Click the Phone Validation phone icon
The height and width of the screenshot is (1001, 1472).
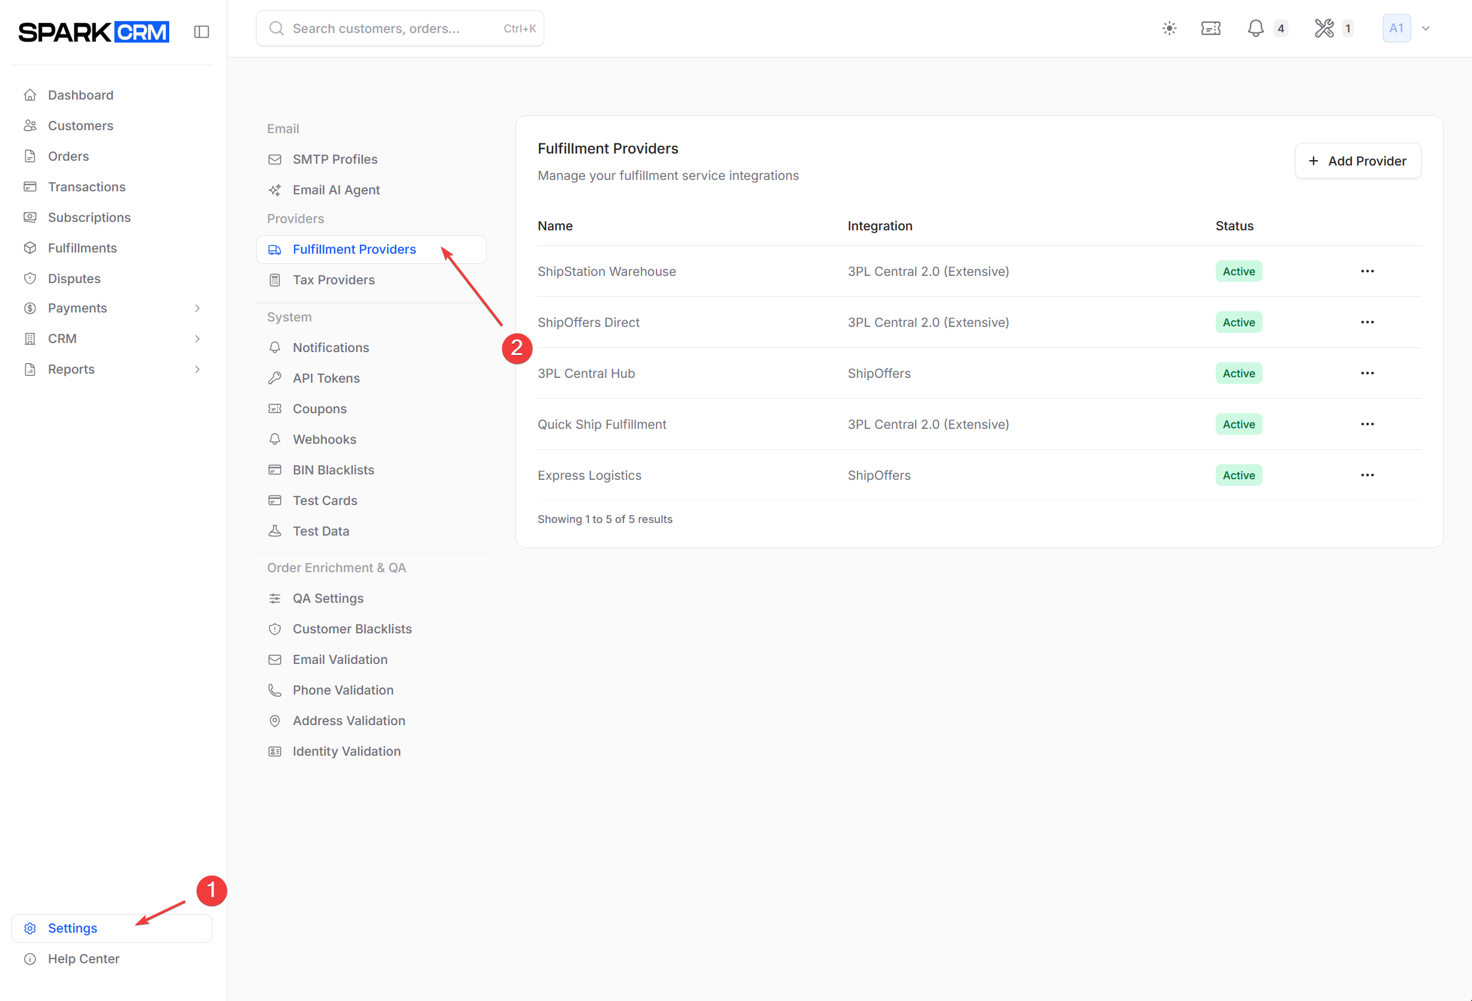click(x=275, y=690)
